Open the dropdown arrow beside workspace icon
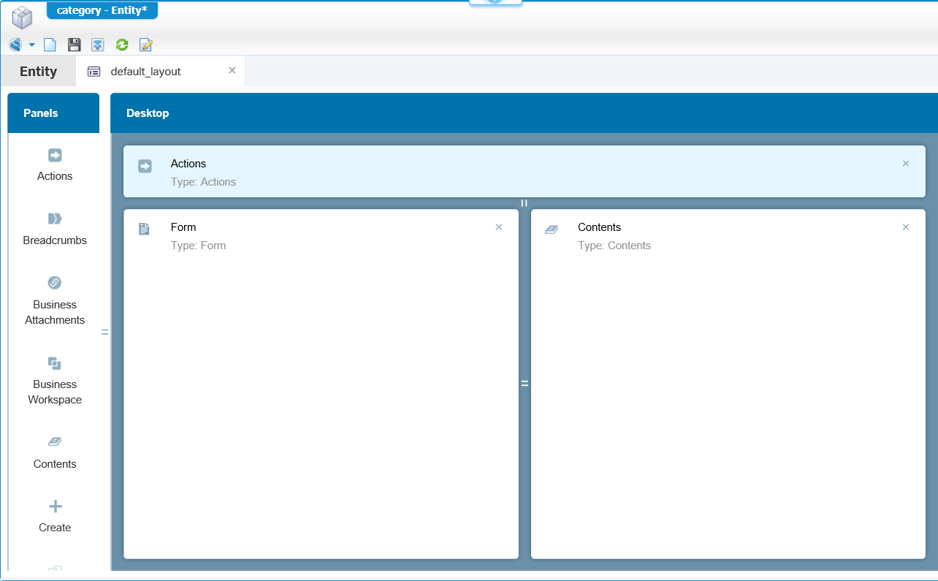938x581 pixels. tap(32, 45)
